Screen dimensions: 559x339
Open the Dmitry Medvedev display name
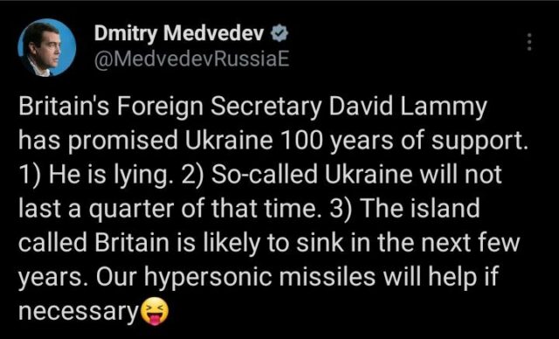tap(181, 35)
